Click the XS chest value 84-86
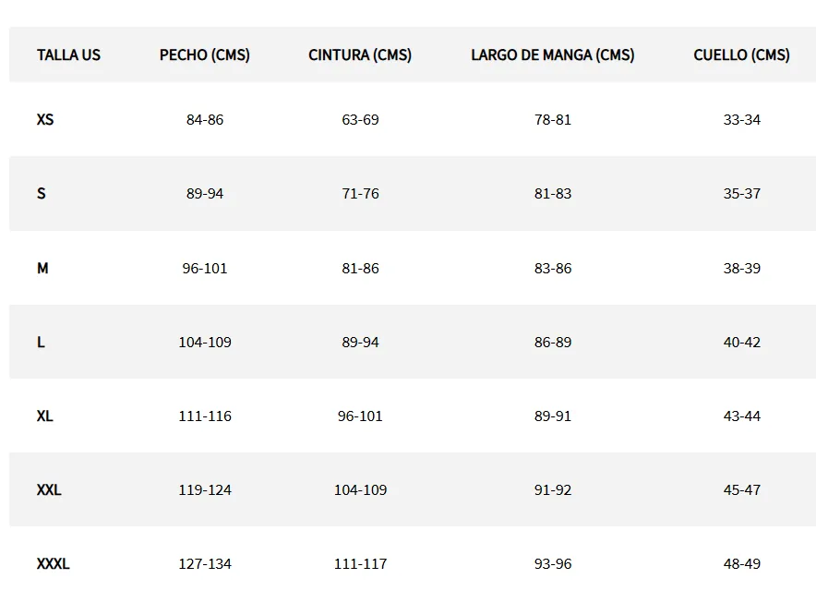 click(x=205, y=120)
